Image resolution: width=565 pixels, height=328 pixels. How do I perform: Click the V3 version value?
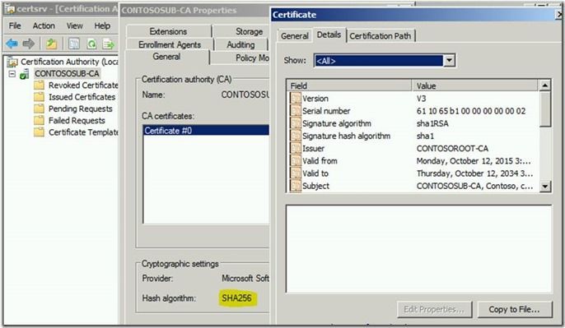(x=421, y=98)
